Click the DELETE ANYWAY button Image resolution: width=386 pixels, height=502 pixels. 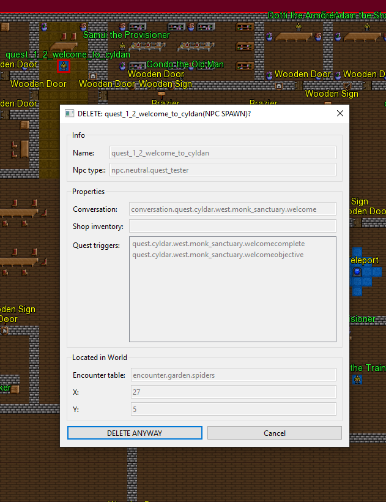click(135, 433)
